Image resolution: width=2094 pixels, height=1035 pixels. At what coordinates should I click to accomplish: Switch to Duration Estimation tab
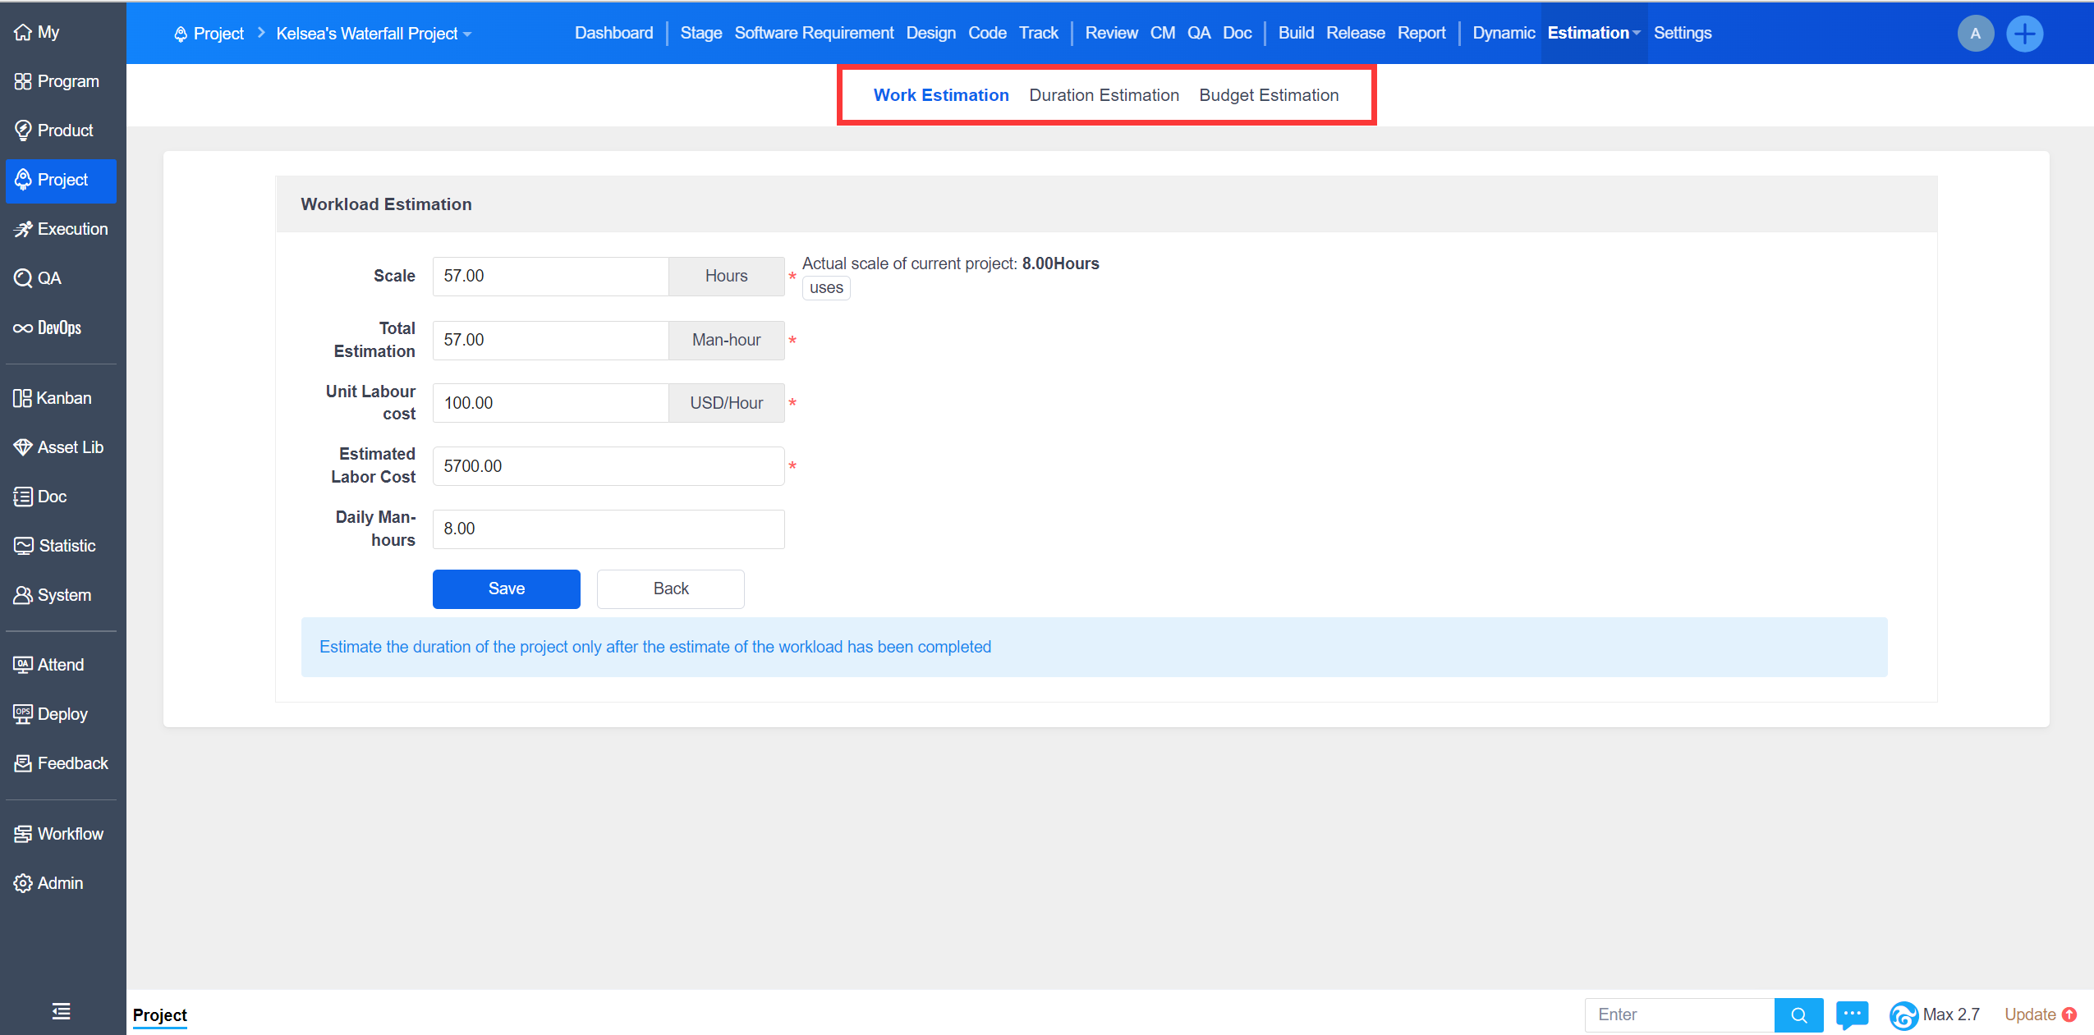(1104, 95)
